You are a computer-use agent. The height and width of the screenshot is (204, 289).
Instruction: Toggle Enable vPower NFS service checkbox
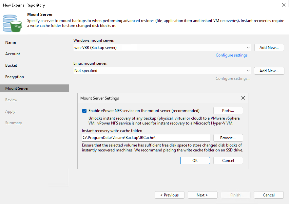(84, 111)
